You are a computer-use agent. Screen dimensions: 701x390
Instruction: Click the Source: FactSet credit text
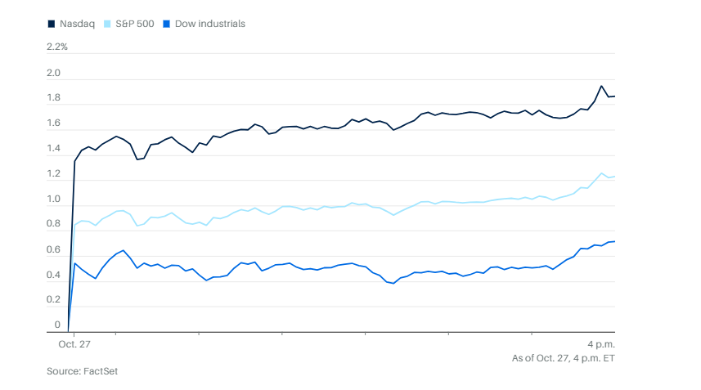point(83,371)
